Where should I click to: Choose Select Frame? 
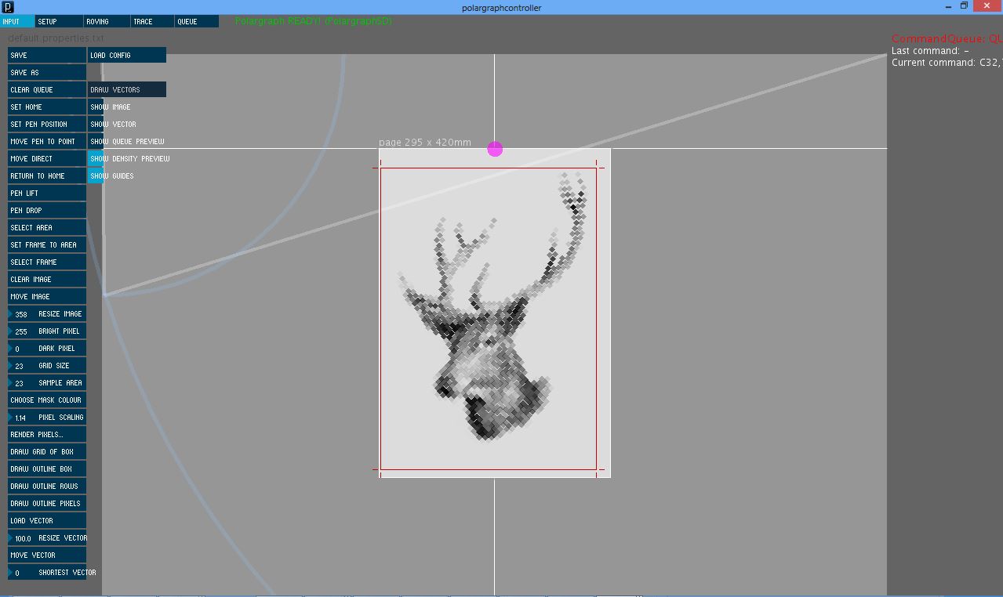tap(47, 262)
